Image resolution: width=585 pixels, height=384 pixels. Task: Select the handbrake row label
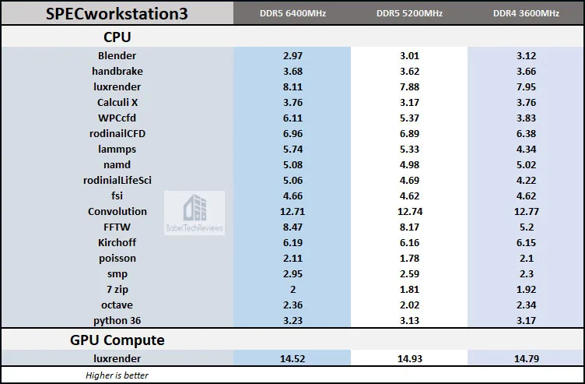[x=117, y=71]
